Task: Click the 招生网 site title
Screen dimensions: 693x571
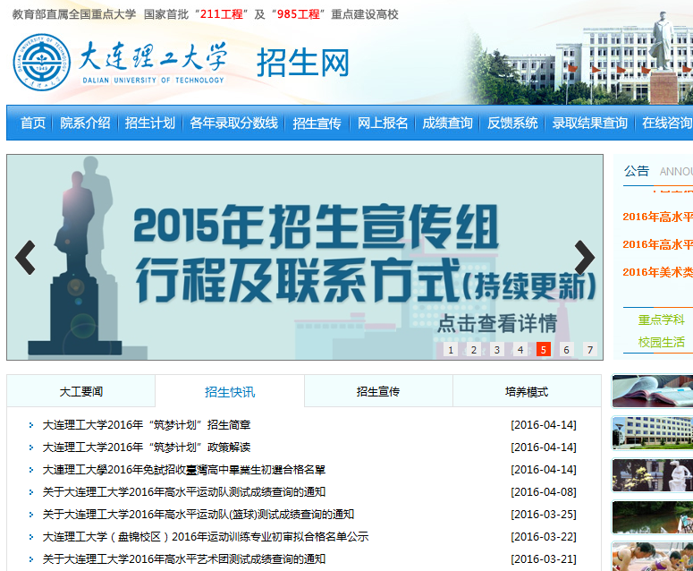Action: (303, 63)
